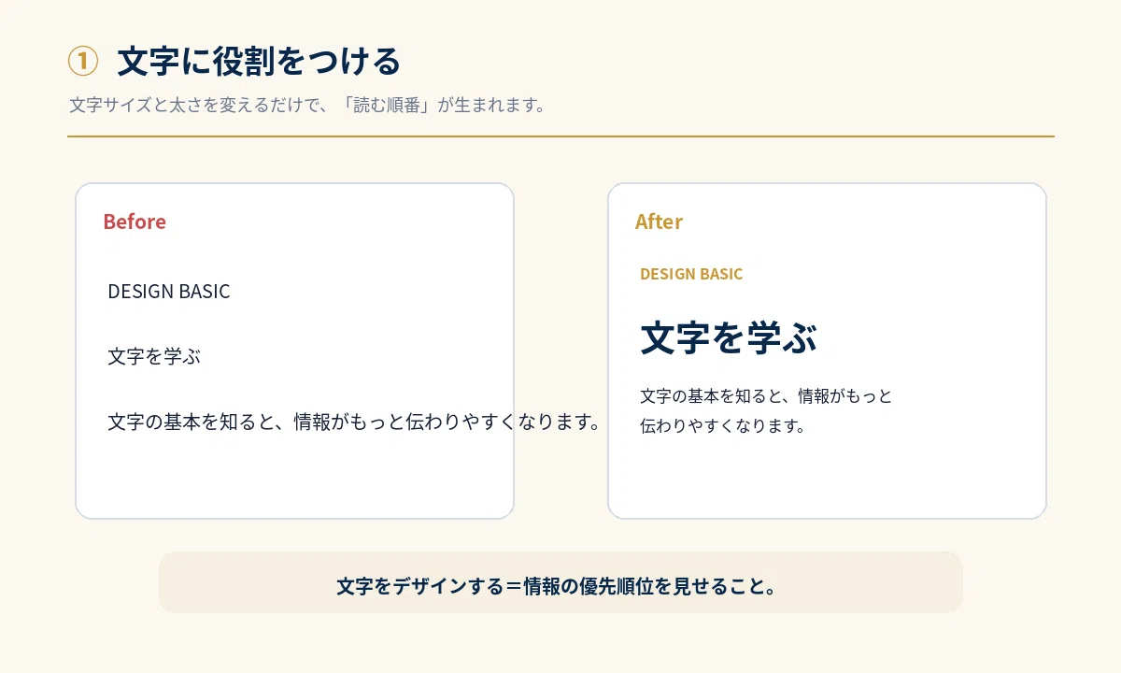
Task: Click the circled number one icon
Action: pos(83,62)
